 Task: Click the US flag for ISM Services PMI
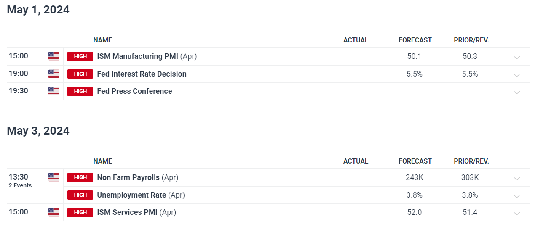tap(53, 212)
